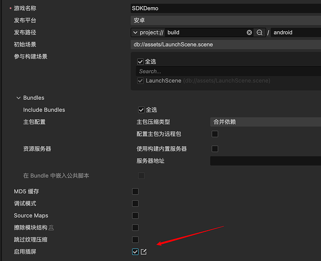Click the 游戏名称 label
This screenshot has width=321, height=261.
pyautogui.click(x=25, y=8)
